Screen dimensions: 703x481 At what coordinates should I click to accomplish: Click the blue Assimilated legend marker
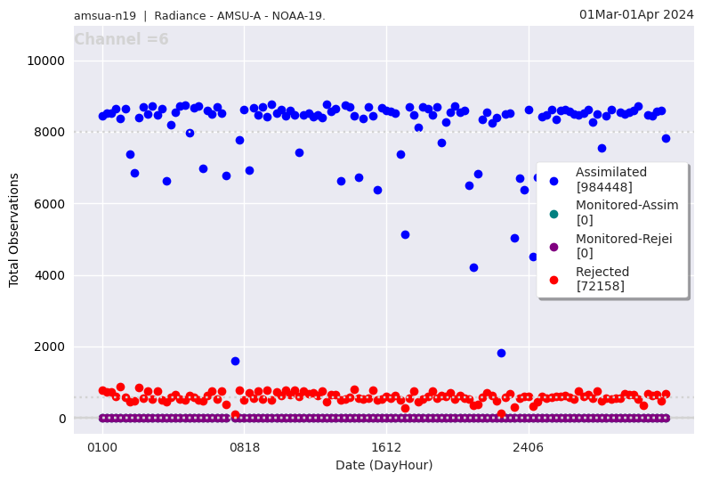(x=554, y=180)
